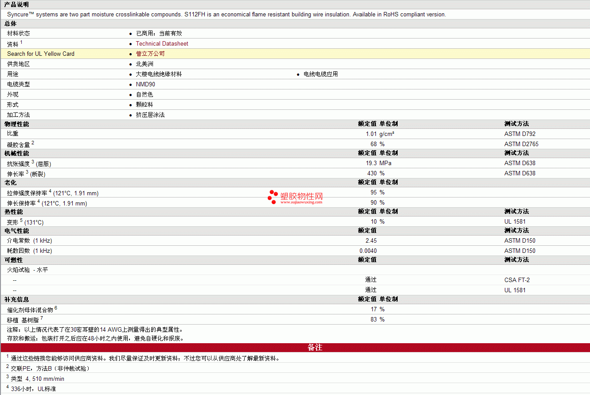Click the 2.45 dielectric constant value

pos(371,240)
